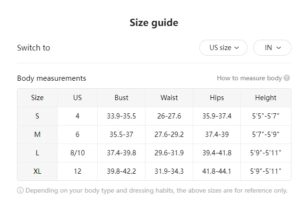
Task: Click the 27.6-29.2 waist measurement cell
Action: click(169, 135)
